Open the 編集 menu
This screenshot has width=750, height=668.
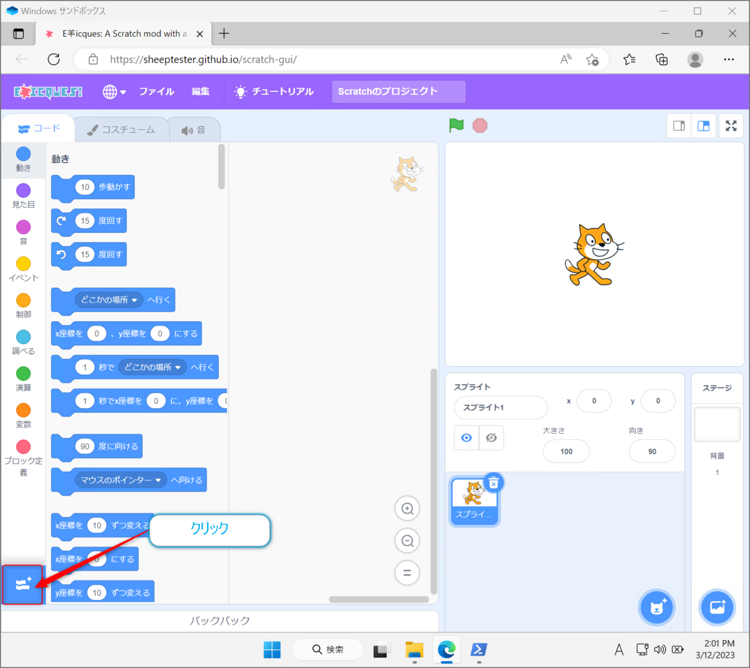(201, 92)
